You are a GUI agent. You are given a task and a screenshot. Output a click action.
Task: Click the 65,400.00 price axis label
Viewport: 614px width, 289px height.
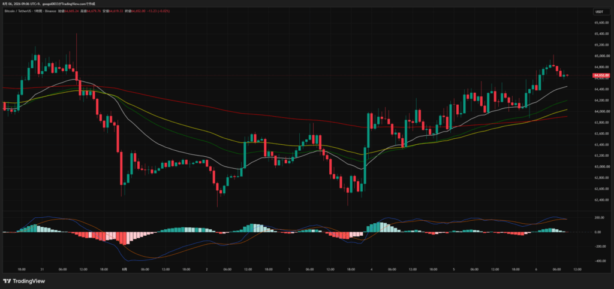(x=601, y=34)
